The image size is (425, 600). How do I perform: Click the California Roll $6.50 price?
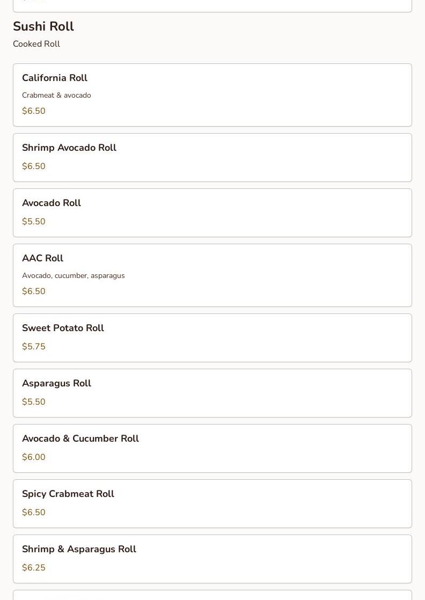[x=34, y=111]
